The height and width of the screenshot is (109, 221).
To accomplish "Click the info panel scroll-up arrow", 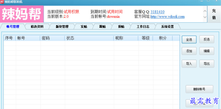I will [205, 11].
